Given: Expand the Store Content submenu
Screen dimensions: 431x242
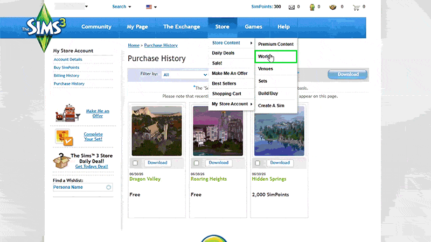Looking at the screenshot, I should click(x=231, y=43).
